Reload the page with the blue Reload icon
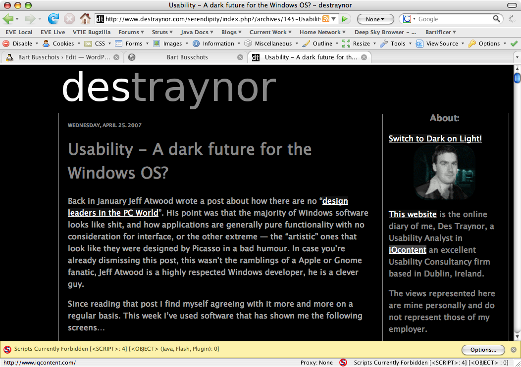This screenshot has height=367, width=521. click(53, 19)
